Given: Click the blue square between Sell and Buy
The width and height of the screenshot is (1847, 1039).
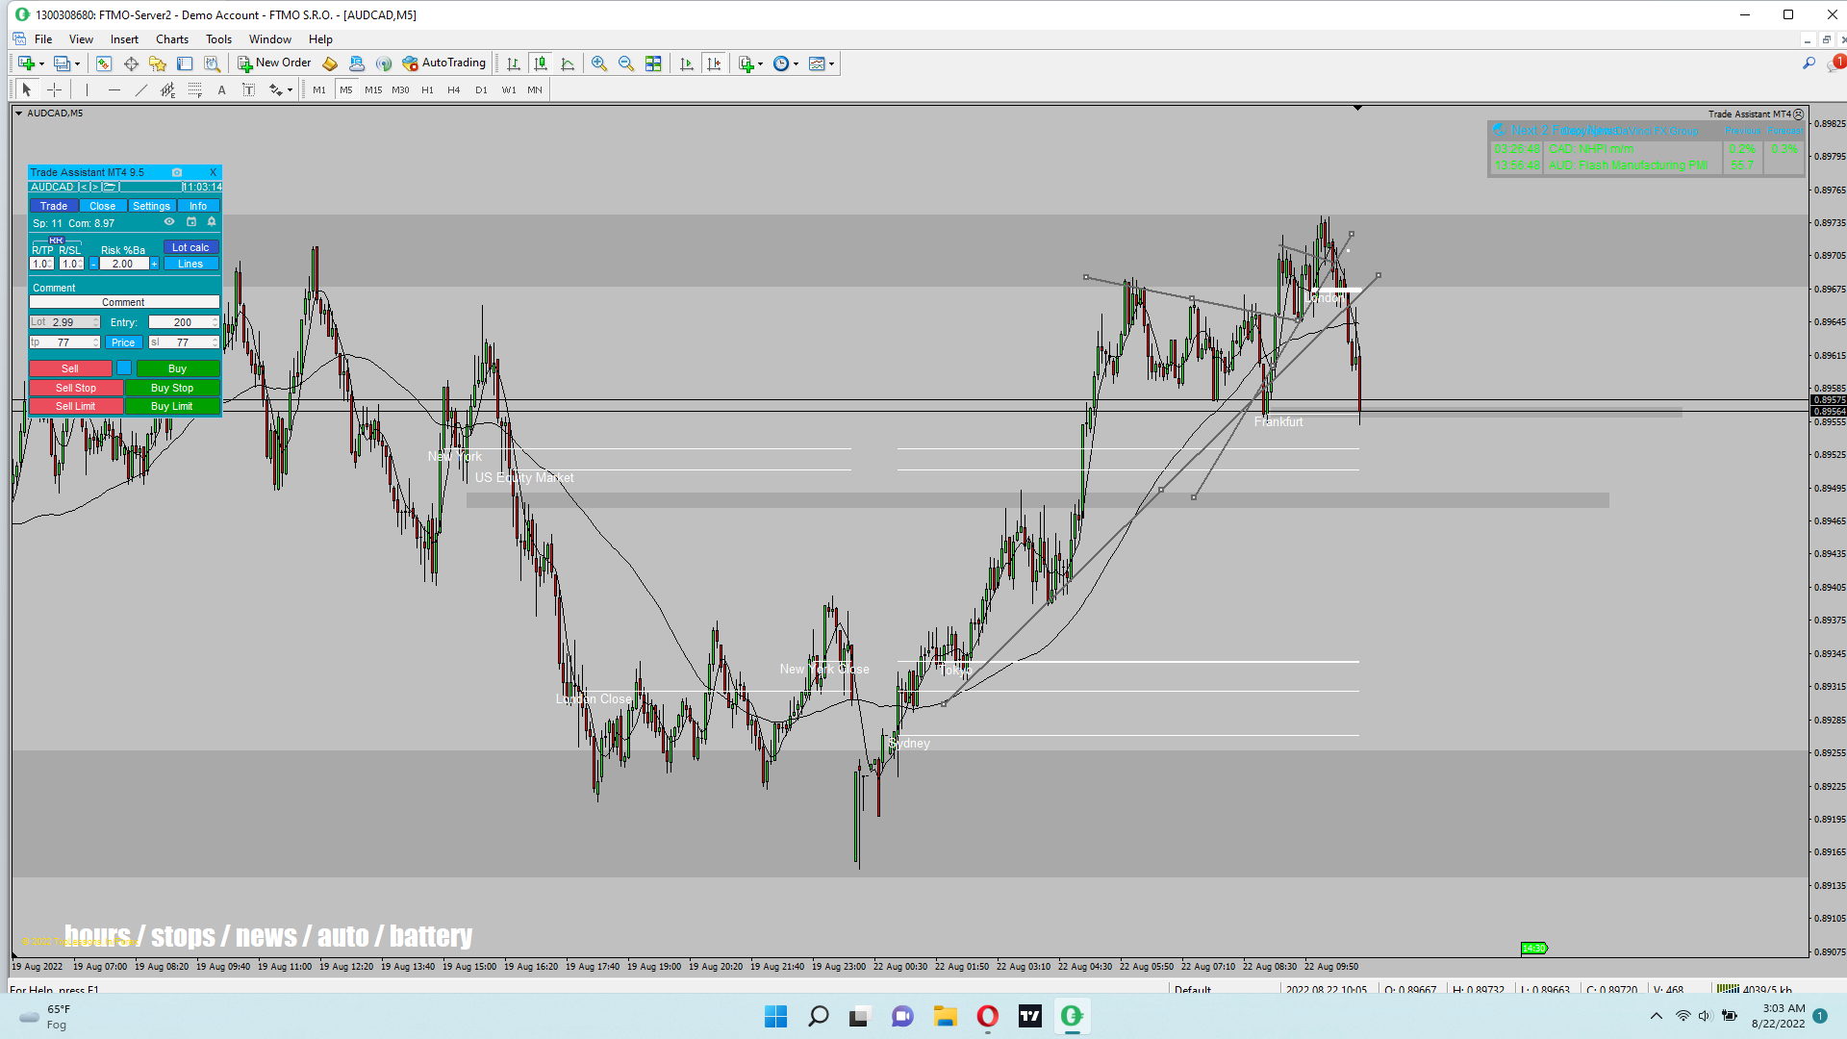Looking at the screenshot, I should 124,368.
